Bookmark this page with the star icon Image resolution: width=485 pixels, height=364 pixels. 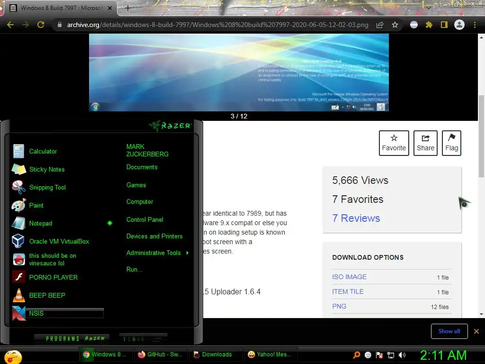[395, 25]
